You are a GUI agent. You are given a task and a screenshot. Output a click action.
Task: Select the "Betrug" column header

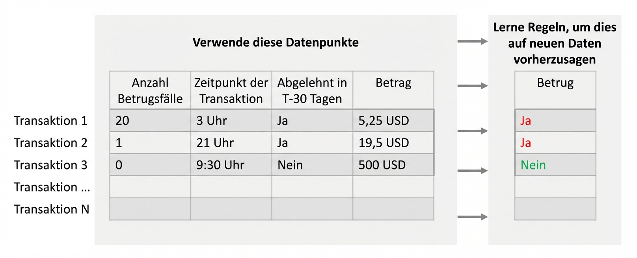(x=555, y=83)
